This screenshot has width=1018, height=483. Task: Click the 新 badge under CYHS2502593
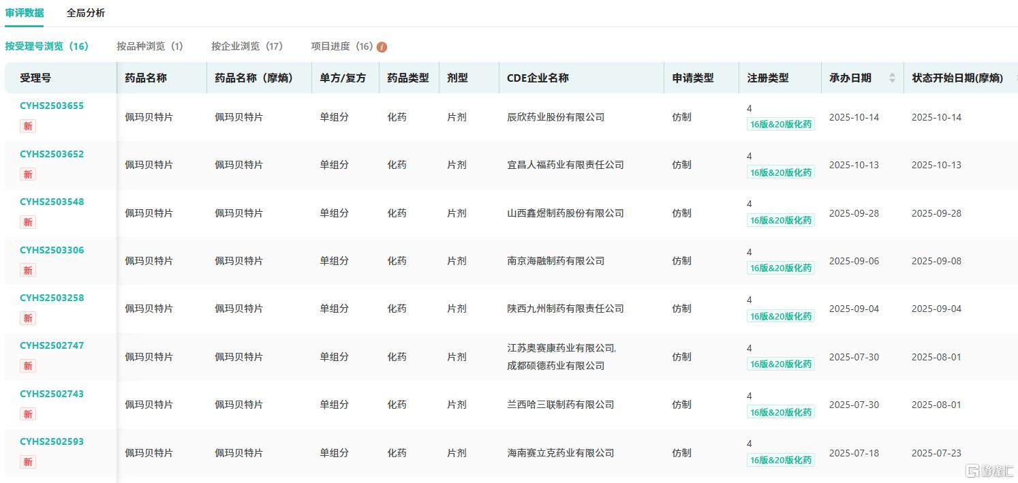(x=28, y=462)
